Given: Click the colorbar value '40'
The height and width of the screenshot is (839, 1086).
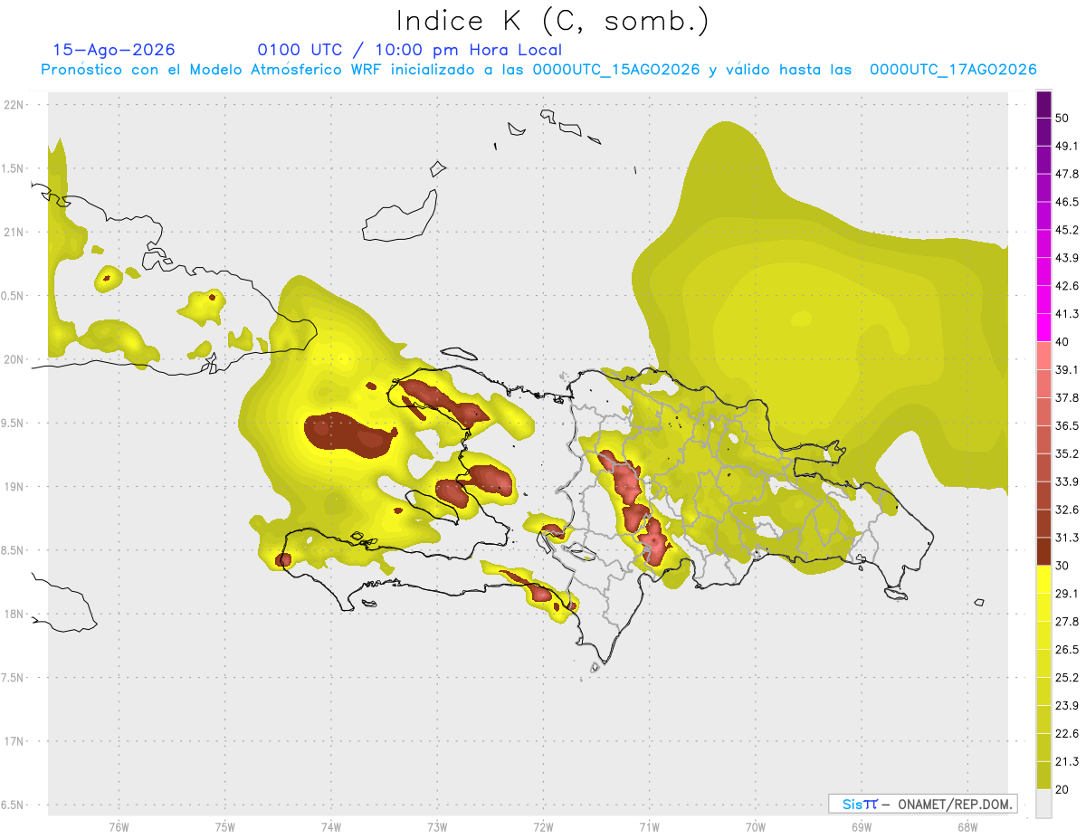Looking at the screenshot, I should (x=1062, y=341).
